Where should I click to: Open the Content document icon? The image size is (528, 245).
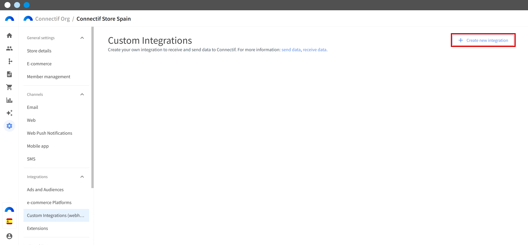9,74
